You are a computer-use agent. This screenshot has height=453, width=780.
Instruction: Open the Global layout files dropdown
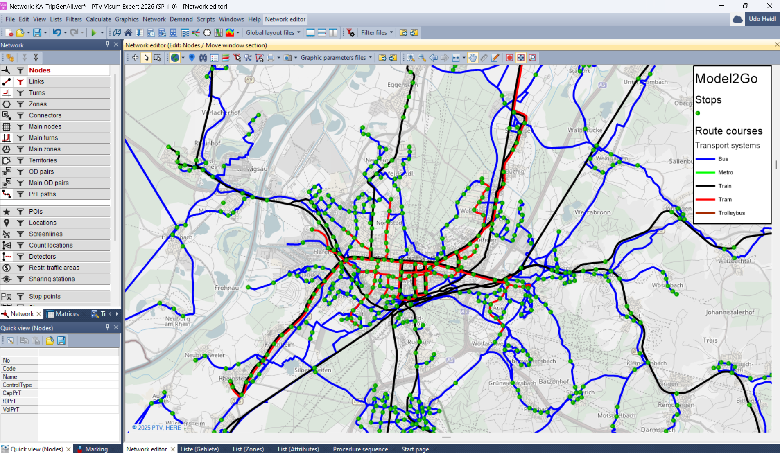pyautogui.click(x=273, y=33)
